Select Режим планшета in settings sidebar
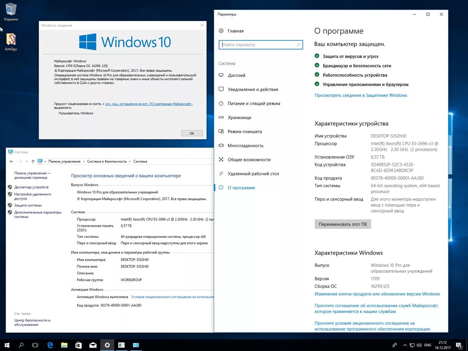The width and height of the screenshot is (468, 351). (244, 131)
